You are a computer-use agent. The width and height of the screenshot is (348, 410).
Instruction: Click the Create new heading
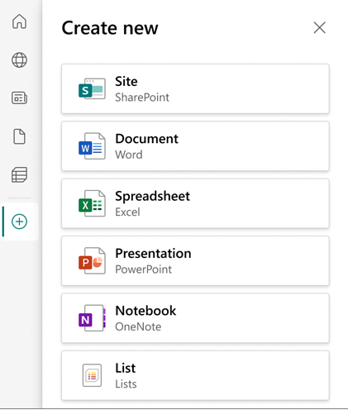click(x=110, y=28)
